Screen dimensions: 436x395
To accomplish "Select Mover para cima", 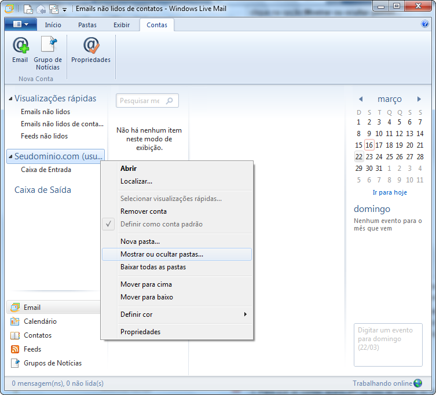I will [177, 284].
